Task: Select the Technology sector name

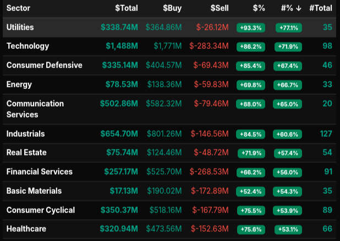Action: pos(28,46)
